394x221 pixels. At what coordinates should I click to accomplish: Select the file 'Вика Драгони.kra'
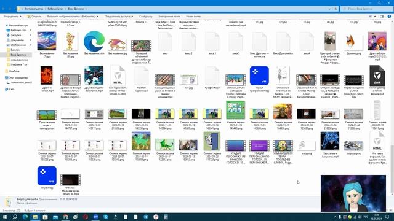click(283, 42)
